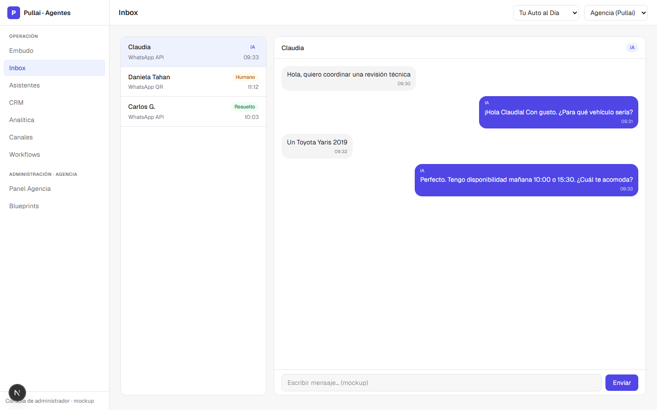Open the Next.js dev tools N badge

pos(17,393)
